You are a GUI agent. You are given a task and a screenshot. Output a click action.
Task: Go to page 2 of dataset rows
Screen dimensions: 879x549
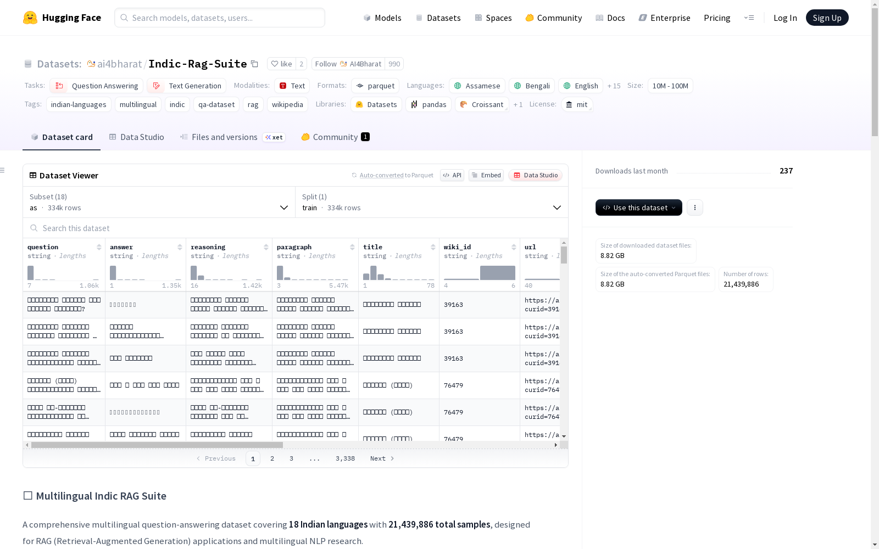(x=272, y=458)
